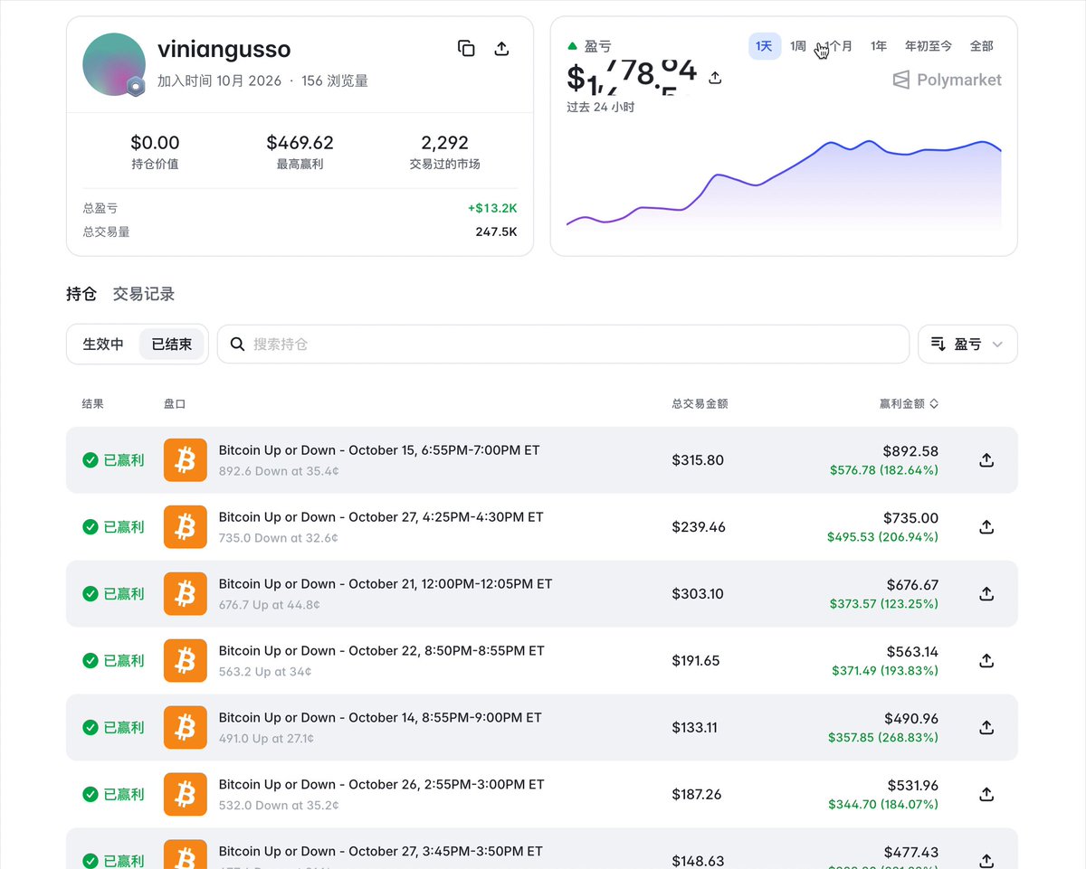
Task: Open the 持仓 tab
Action: pos(81,294)
